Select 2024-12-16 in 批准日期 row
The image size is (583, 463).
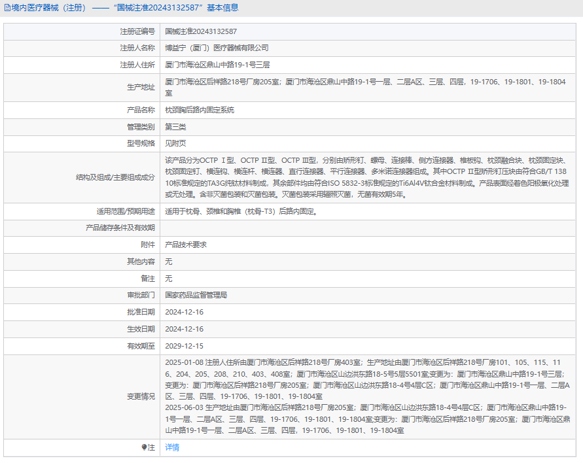185,312
